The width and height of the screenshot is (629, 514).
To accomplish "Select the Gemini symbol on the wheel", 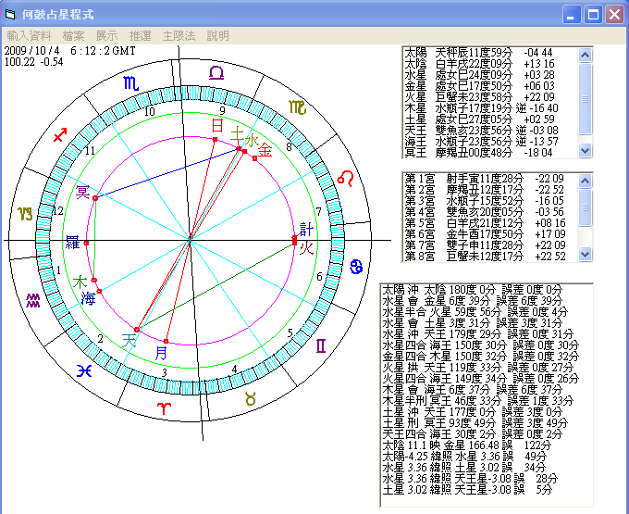I will point(321,345).
